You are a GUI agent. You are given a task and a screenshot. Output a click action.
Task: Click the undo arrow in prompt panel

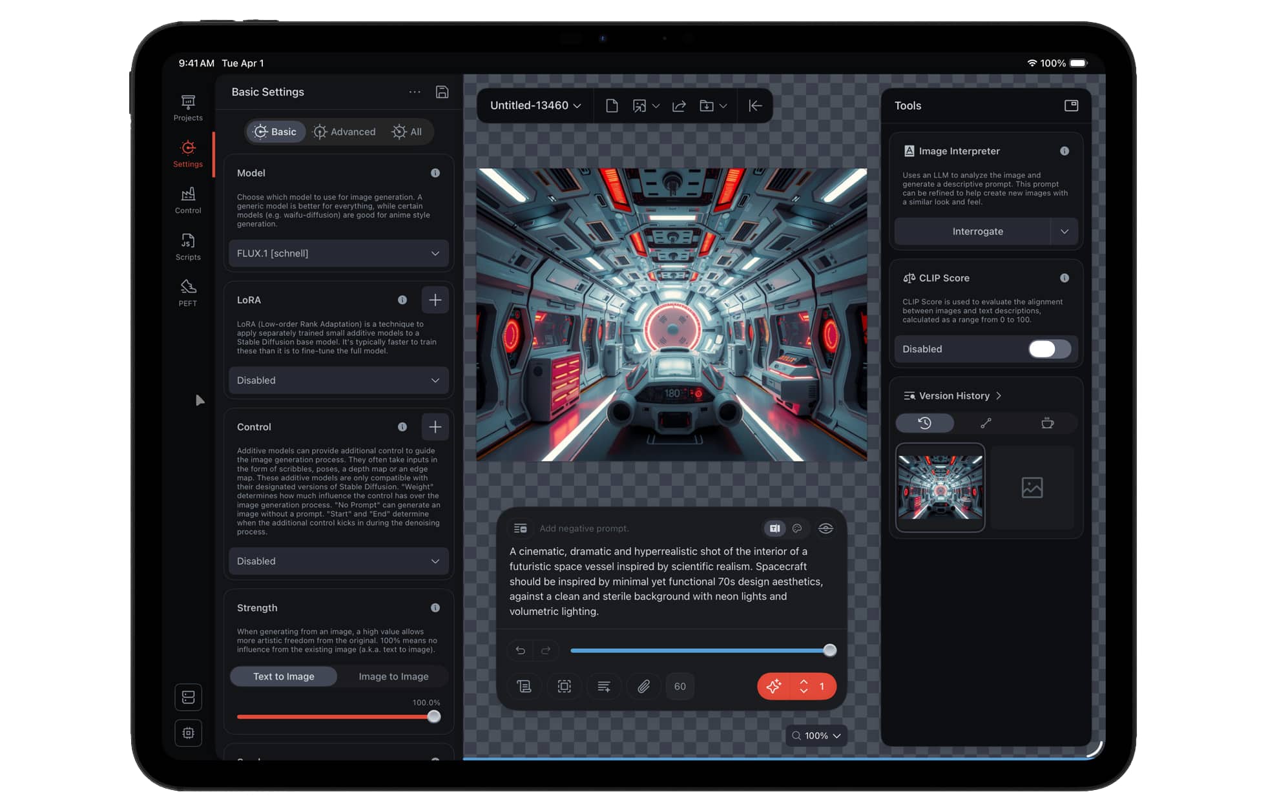pyautogui.click(x=521, y=650)
